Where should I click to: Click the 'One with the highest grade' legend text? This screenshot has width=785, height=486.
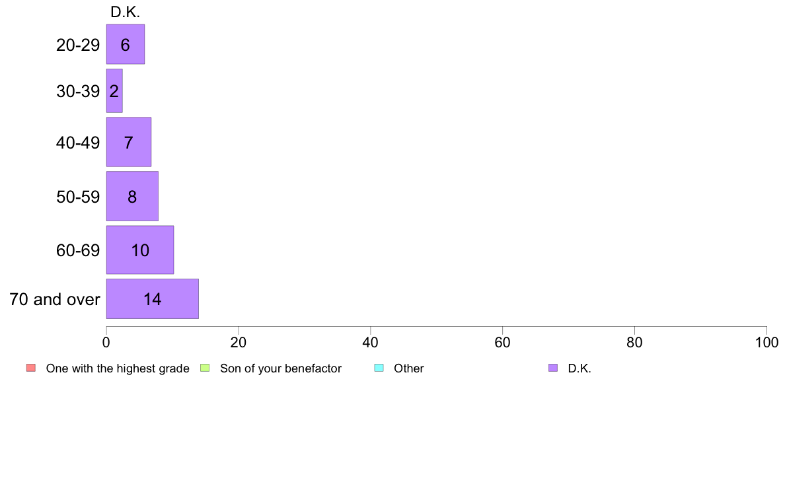[x=118, y=368]
